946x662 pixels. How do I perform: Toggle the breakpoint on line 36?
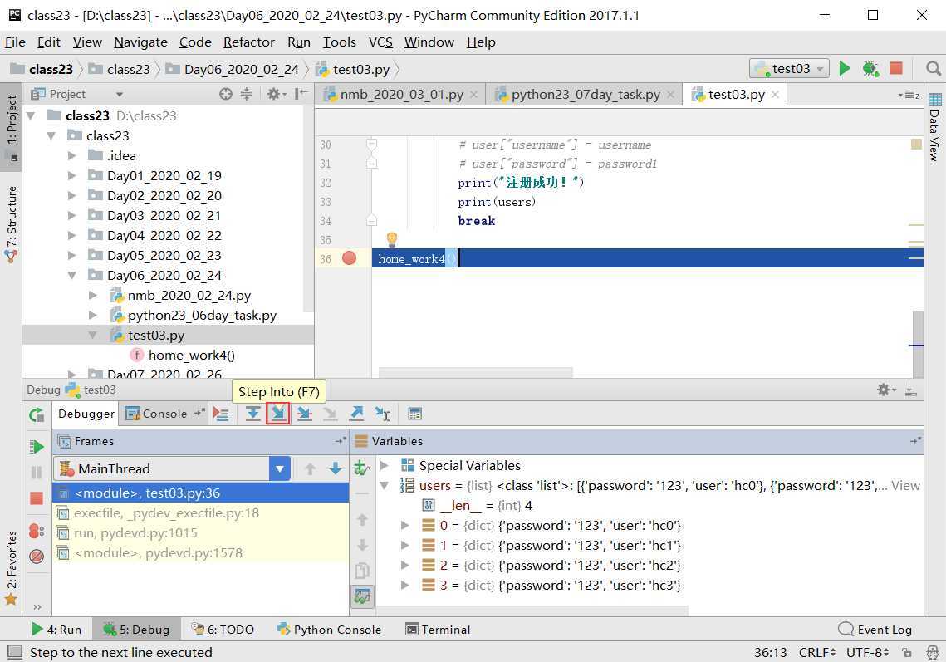(x=349, y=258)
